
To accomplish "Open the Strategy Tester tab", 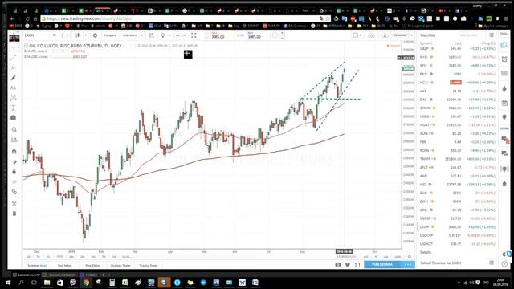I will point(120,266).
